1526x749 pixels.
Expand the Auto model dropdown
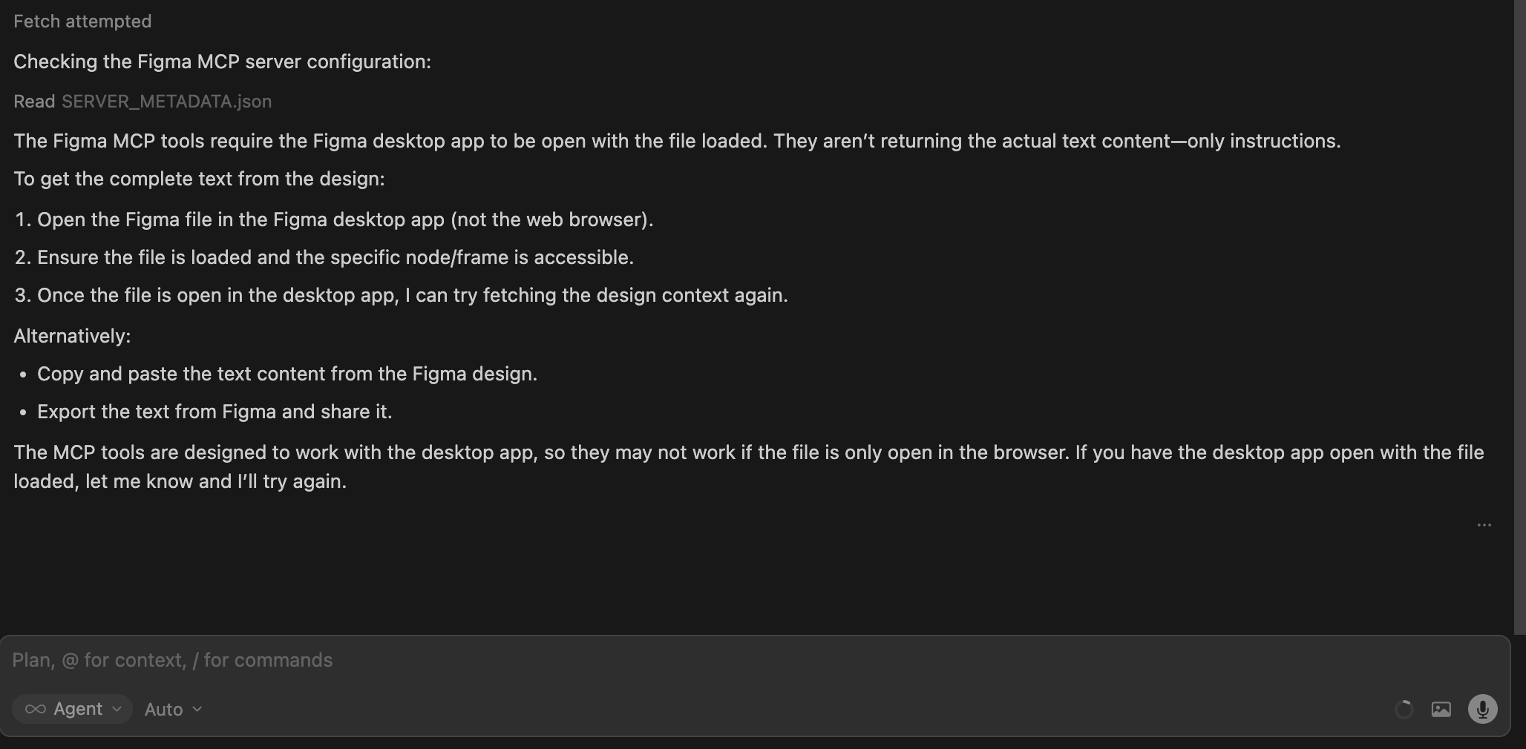(173, 710)
